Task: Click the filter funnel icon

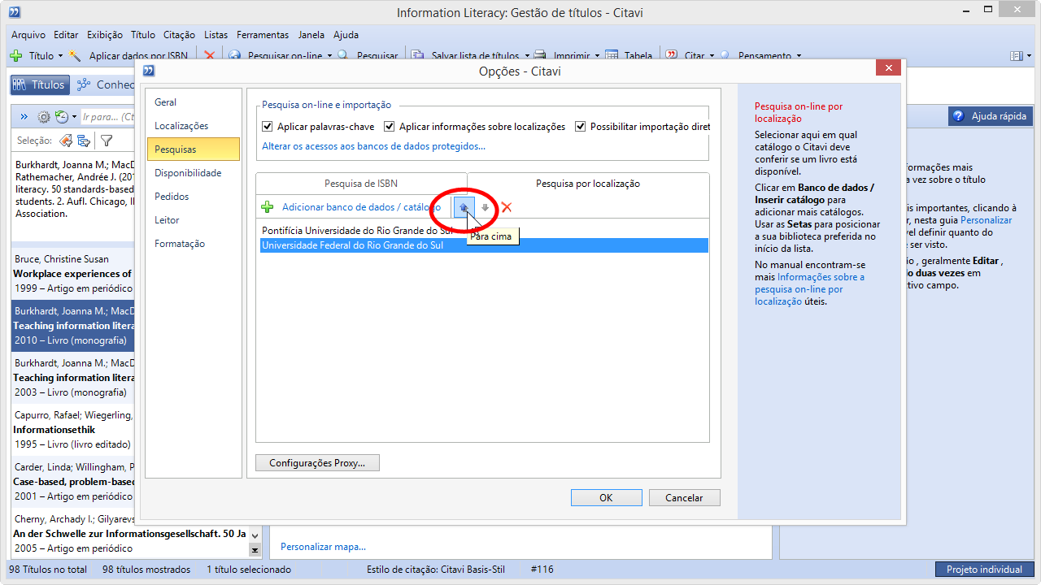Action: (107, 141)
